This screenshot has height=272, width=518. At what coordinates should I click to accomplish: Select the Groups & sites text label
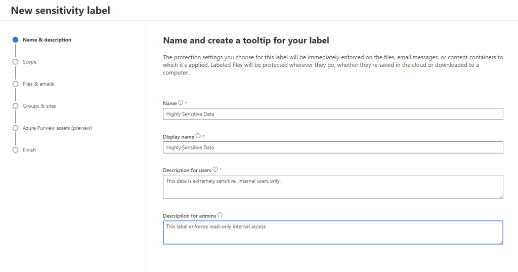click(x=39, y=106)
